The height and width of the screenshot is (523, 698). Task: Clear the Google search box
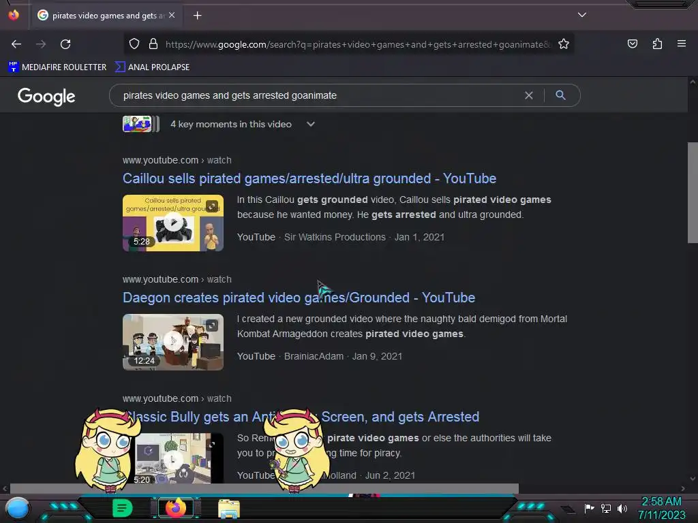pos(529,95)
